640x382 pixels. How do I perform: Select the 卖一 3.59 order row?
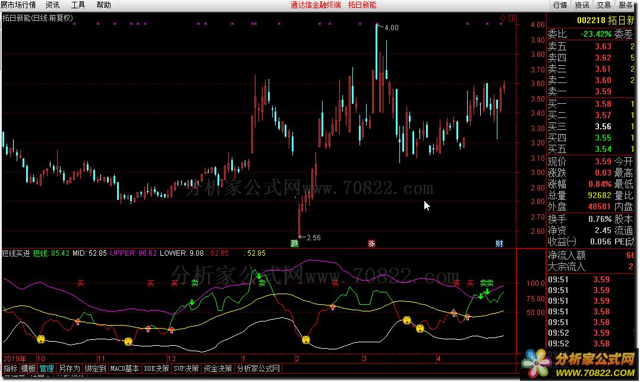591,91
